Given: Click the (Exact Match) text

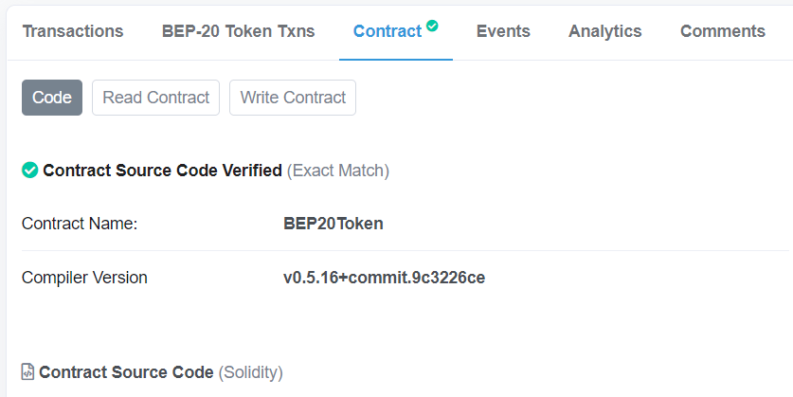Looking at the screenshot, I should 338,171.
